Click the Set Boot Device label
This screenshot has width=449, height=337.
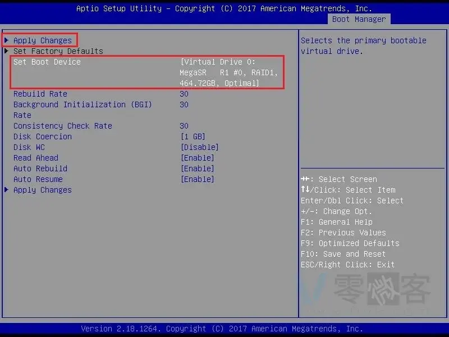point(47,62)
